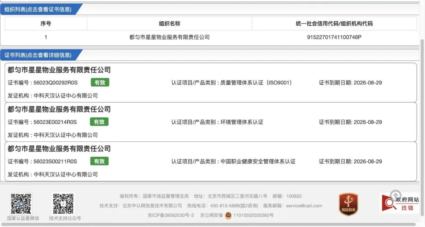Click the 组织名称 column header
The image size is (425, 227).
pyautogui.click(x=169, y=24)
